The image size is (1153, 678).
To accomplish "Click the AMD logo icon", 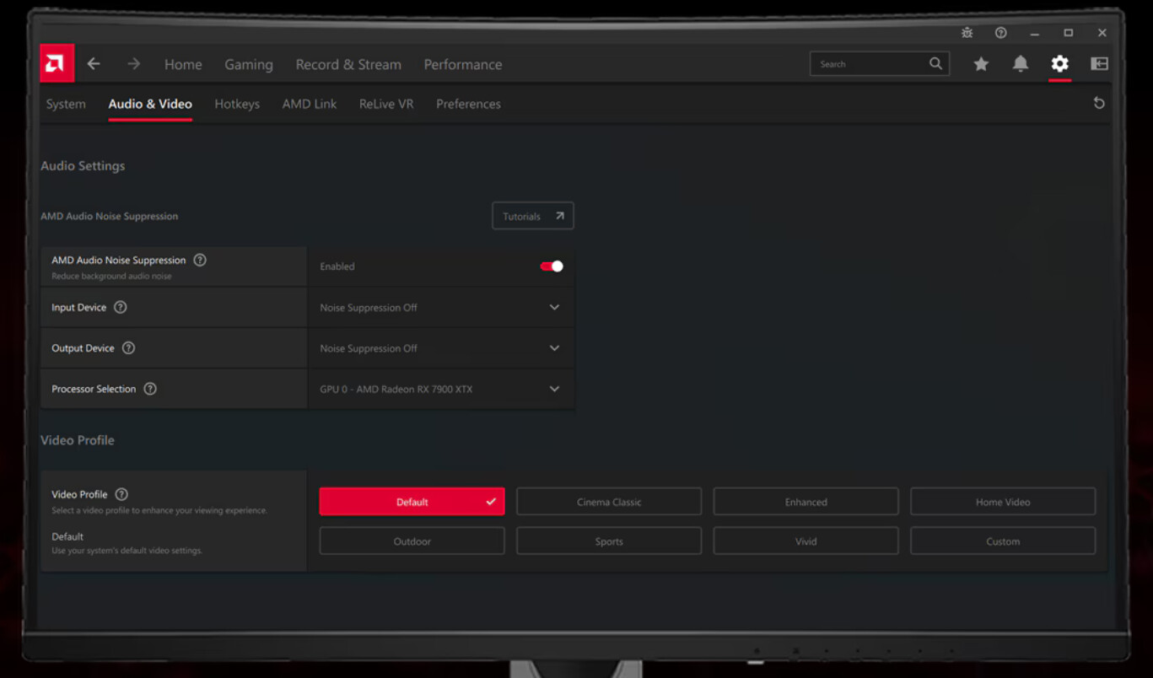I will coord(57,63).
